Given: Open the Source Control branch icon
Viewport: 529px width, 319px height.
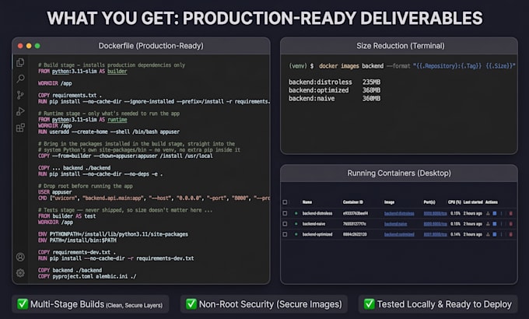Looking at the screenshot, I should click(x=20, y=95).
